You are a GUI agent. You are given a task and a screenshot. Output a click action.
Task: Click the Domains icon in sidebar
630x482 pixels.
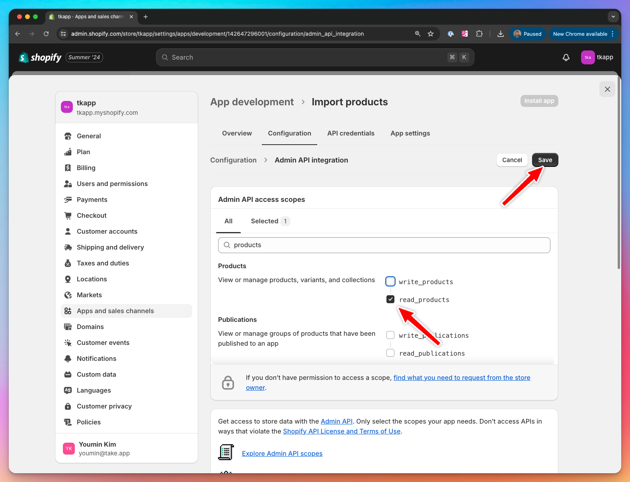point(68,327)
